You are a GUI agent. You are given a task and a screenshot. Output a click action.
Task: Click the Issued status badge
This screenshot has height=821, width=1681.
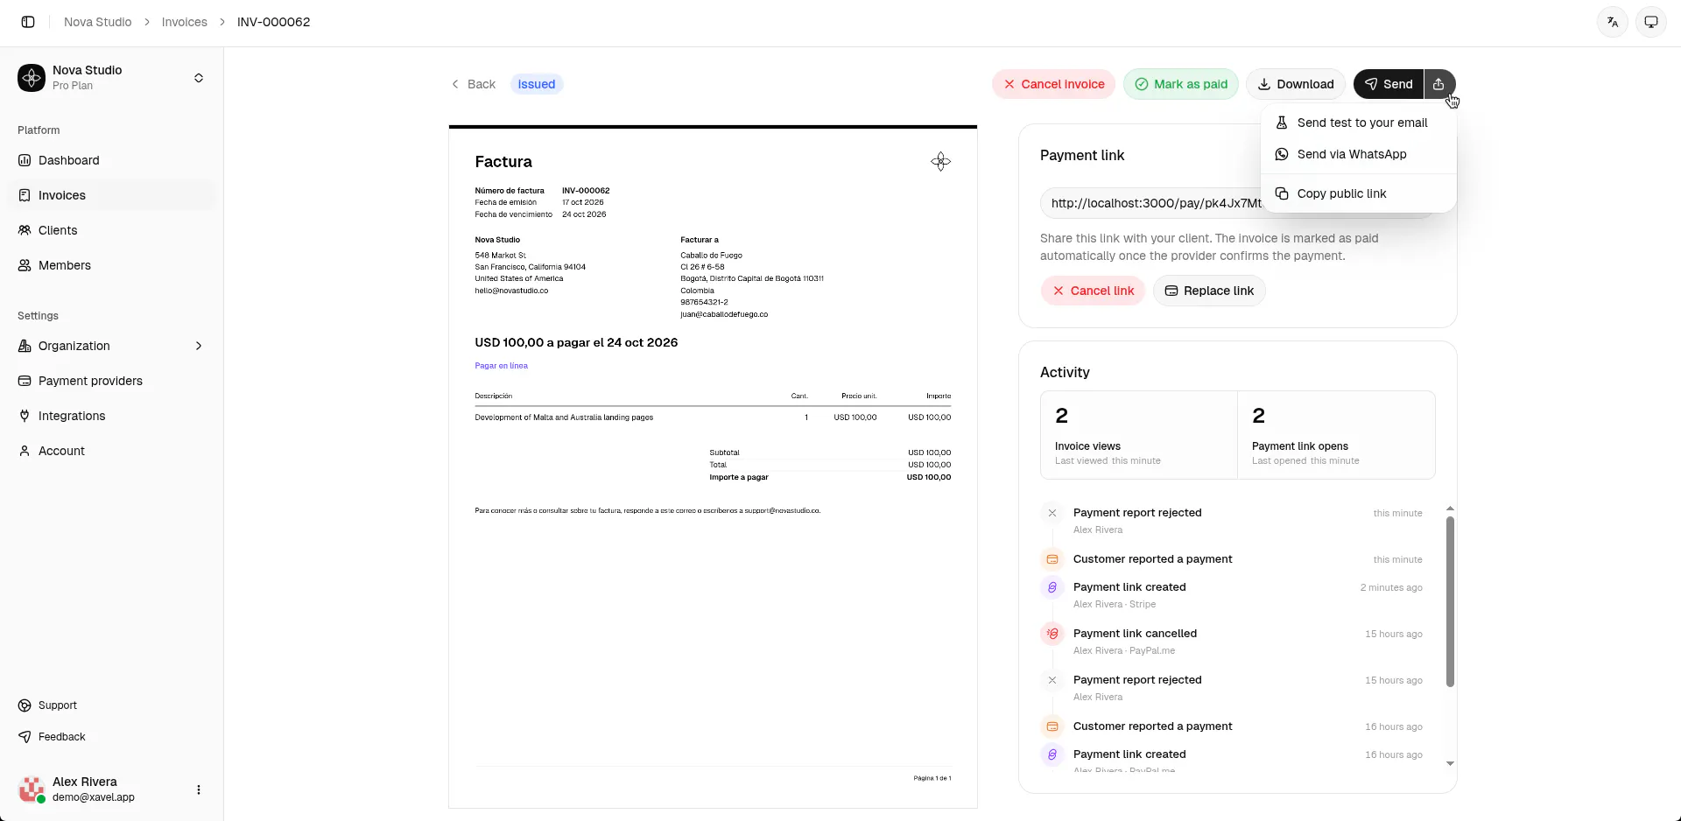click(537, 84)
